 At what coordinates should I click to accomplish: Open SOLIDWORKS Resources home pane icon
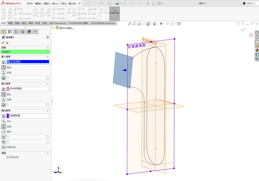(257, 33)
